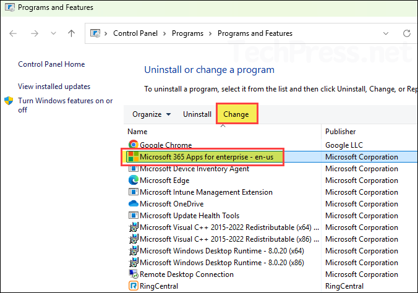The height and width of the screenshot is (293, 418).
Task: Open the address bar history dropdown
Action: coord(385,33)
